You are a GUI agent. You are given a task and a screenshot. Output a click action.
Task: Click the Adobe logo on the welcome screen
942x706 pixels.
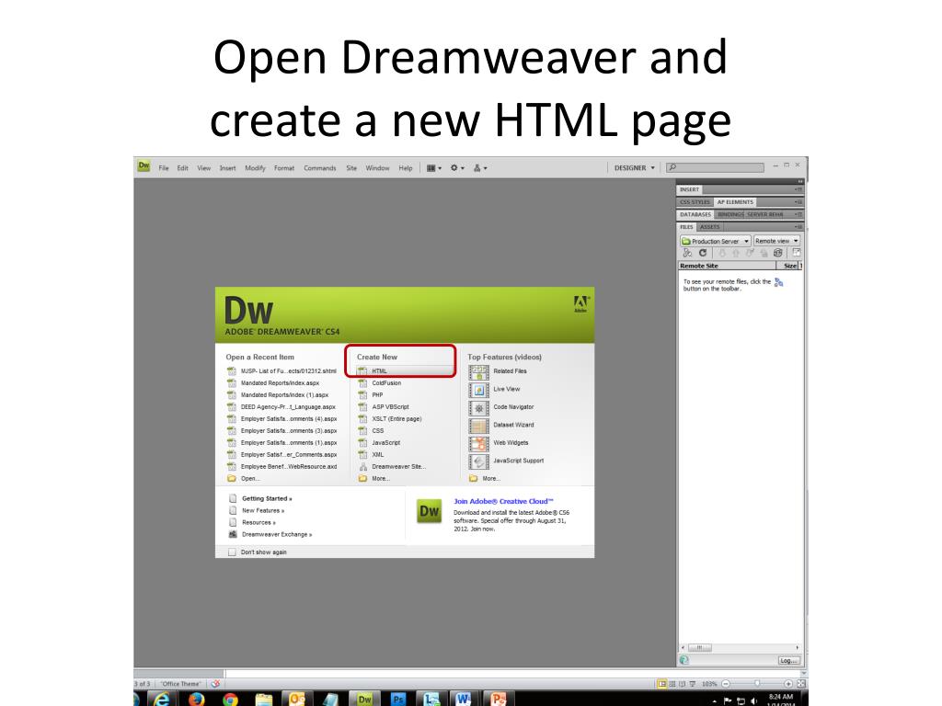[580, 303]
